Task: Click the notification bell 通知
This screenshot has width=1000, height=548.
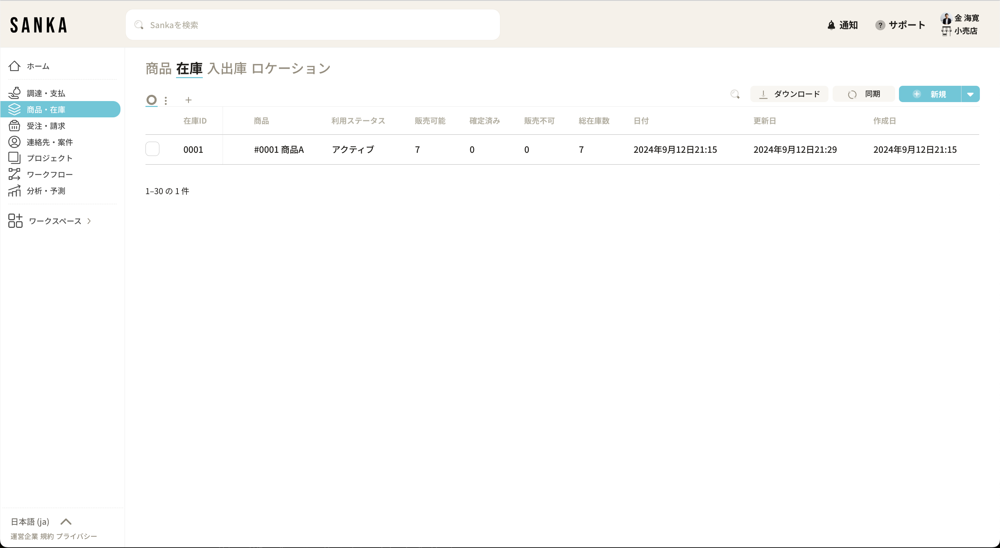Action: pyautogui.click(x=842, y=25)
